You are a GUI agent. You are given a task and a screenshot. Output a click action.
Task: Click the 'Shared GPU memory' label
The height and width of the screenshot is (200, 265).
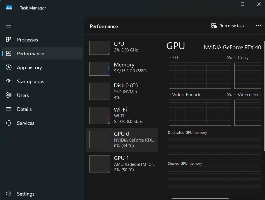[x=185, y=164]
